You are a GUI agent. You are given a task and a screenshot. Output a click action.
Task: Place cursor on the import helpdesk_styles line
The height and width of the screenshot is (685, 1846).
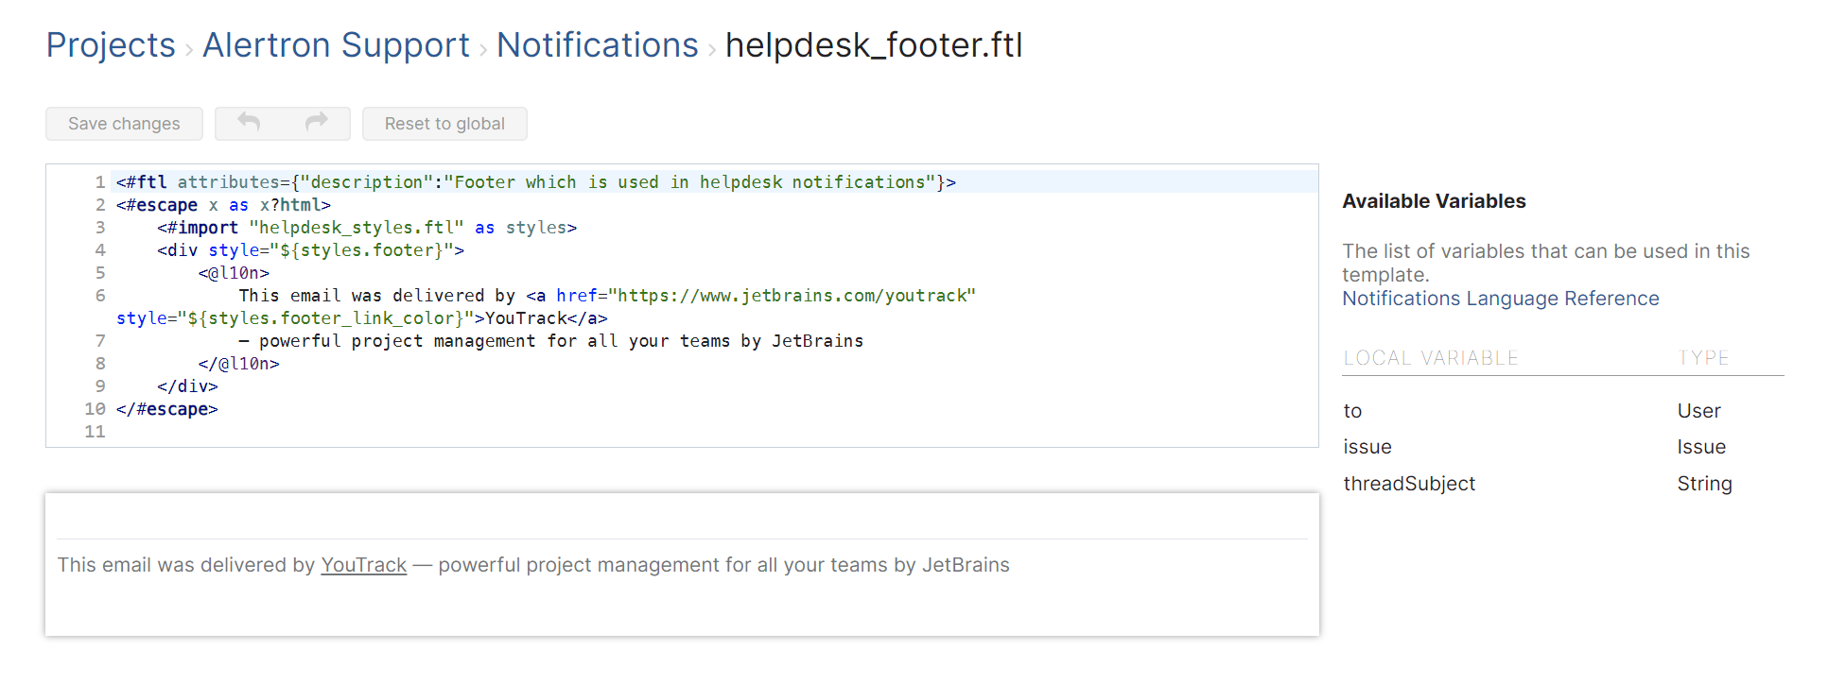click(x=366, y=228)
